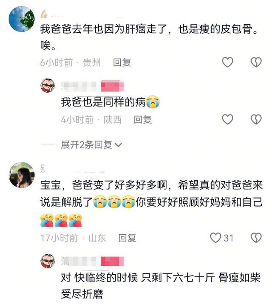The height and width of the screenshot is (304, 272).
Task: Expand the 展开2条回复 hidden replies
Action: point(91,145)
